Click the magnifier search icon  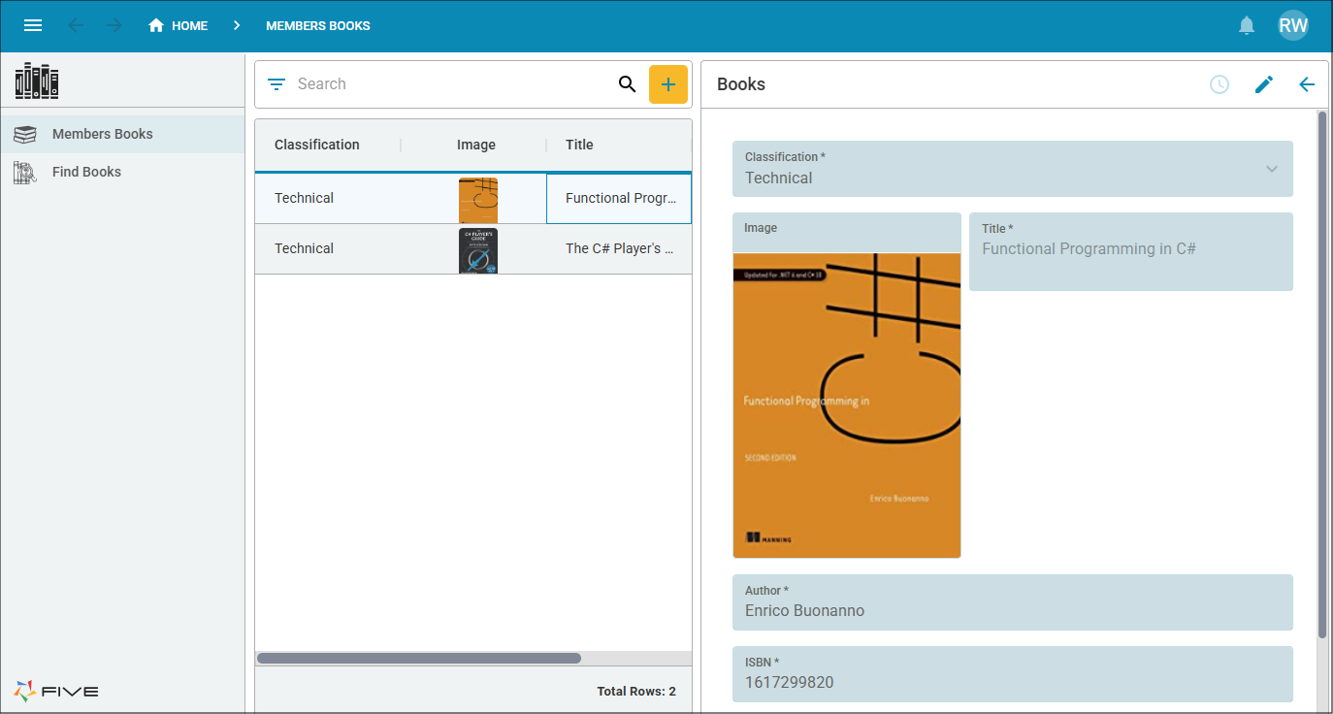(x=628, y=84)
